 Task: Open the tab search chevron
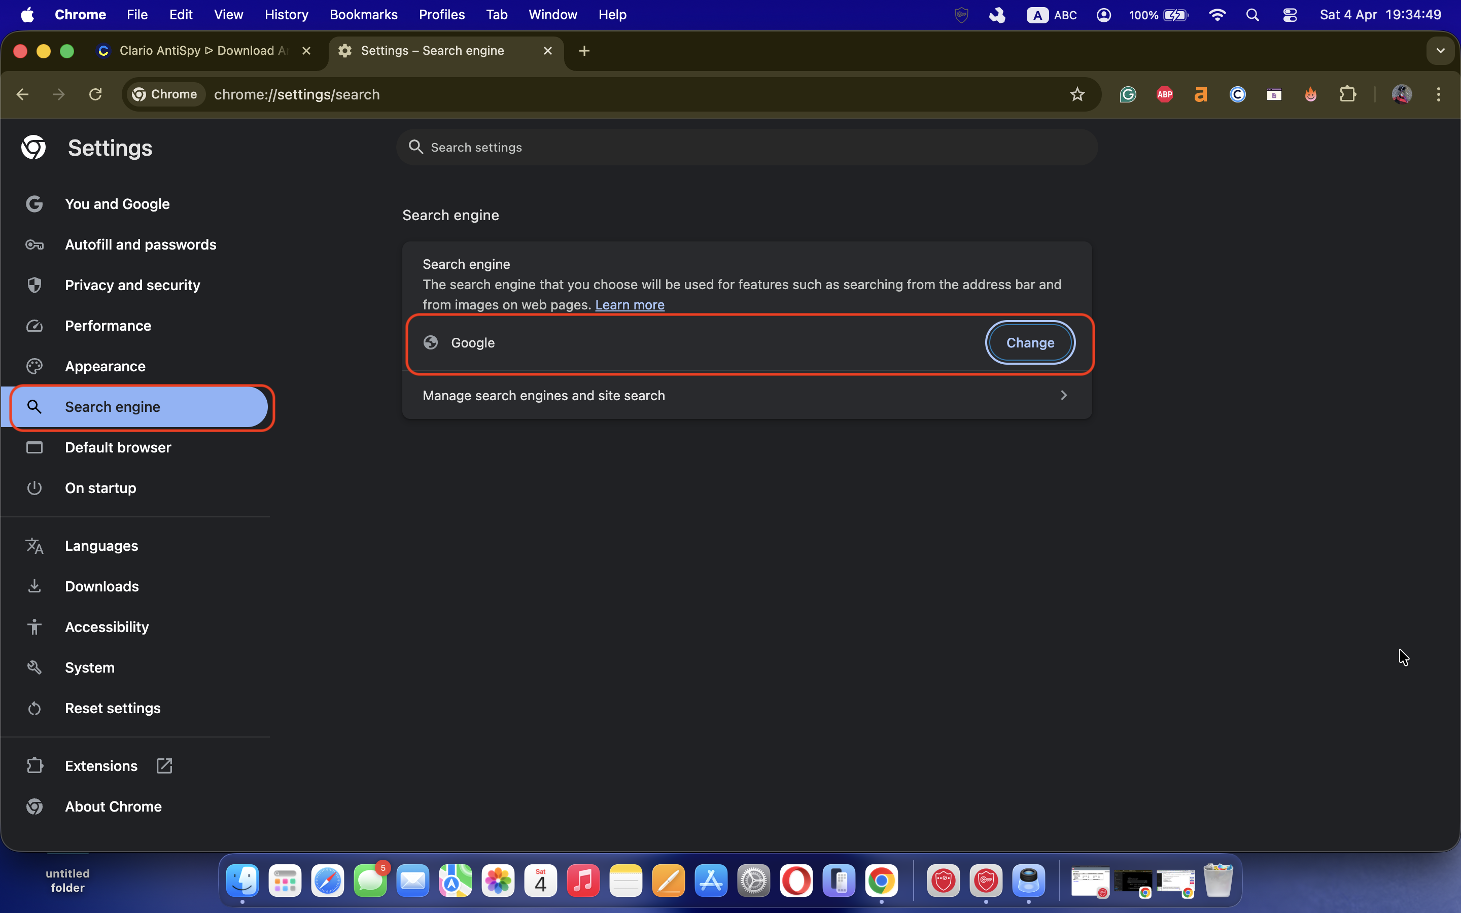tap(1442, 51)
